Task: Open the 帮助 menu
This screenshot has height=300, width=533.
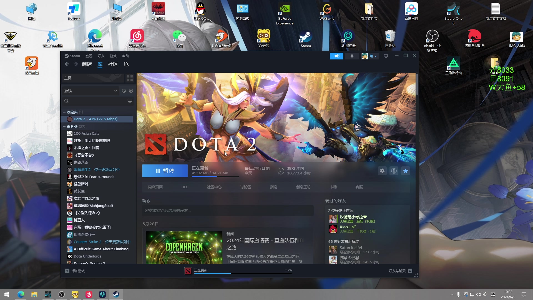Action: pos(125,56)
